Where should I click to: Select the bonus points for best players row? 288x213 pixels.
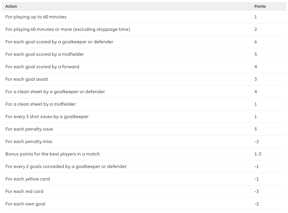52,154
